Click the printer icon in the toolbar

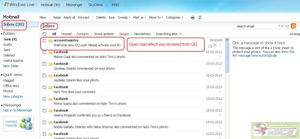point(193,18)
